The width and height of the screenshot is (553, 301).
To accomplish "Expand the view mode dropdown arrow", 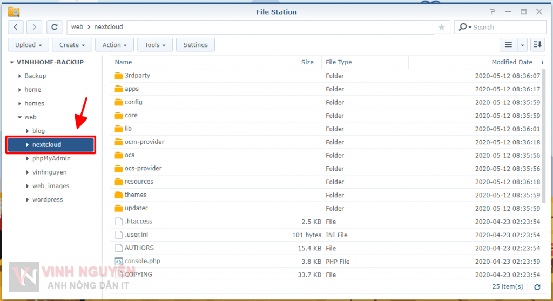I will coord(523,45).
